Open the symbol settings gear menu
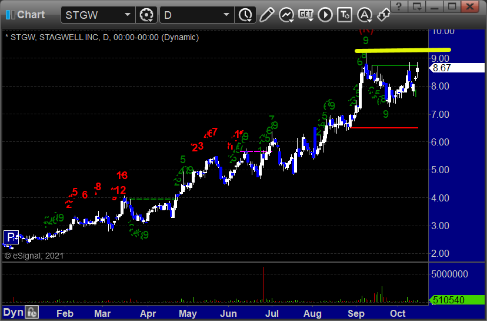Image resolution: width=487 pixels, height=321 pixels. (146, 15)
